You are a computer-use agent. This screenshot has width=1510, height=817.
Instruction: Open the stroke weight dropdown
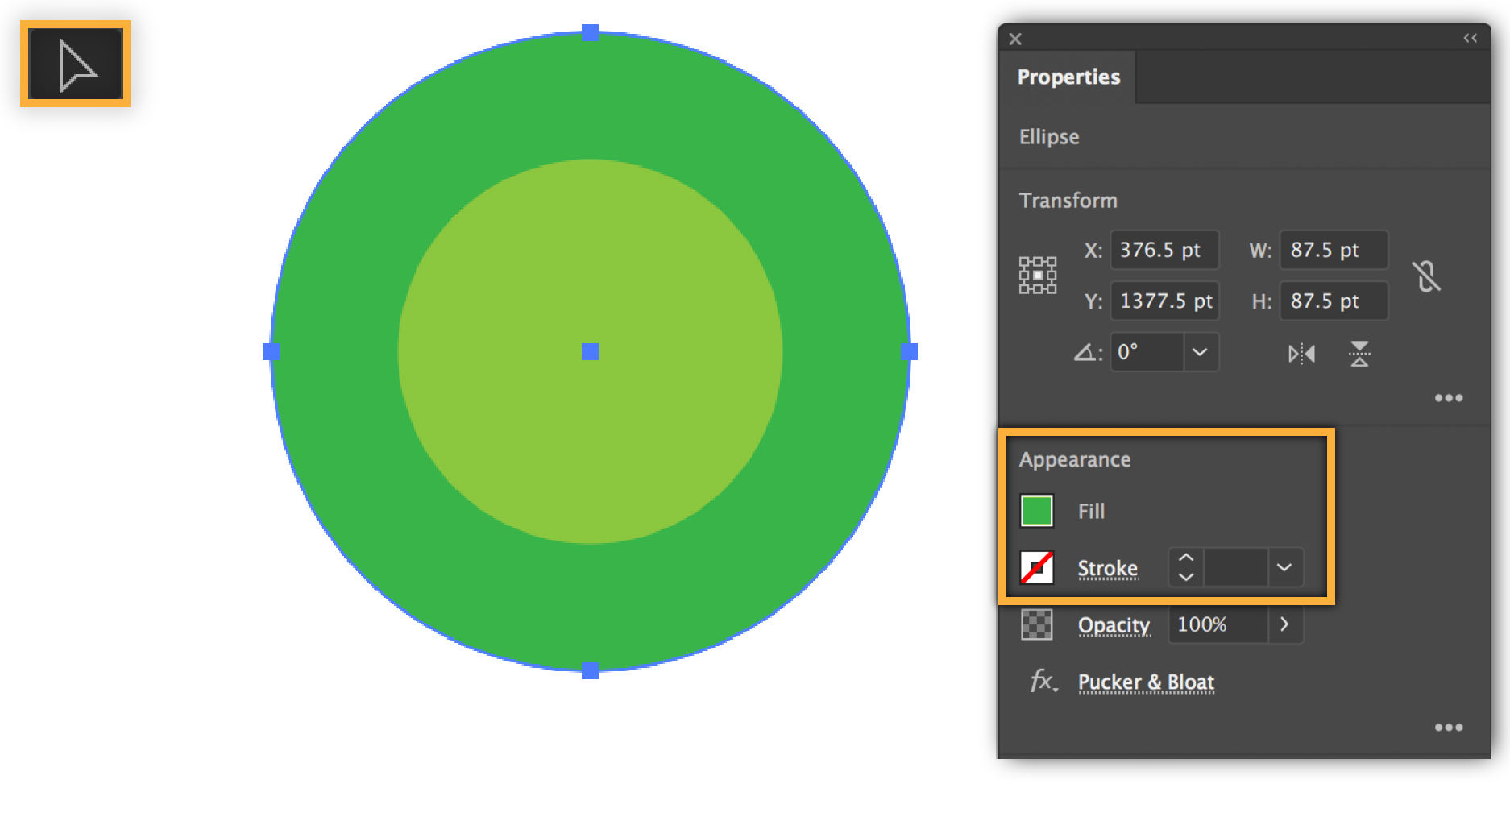[x=1284, y=567]
